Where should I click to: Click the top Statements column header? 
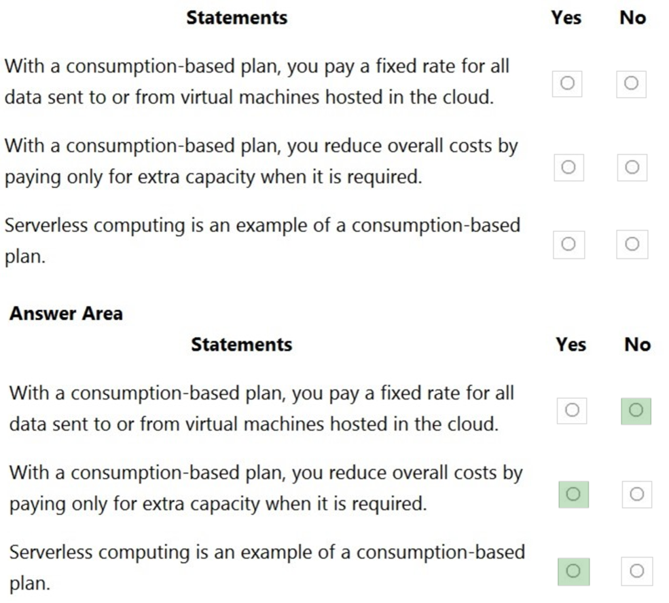point(236,18)
